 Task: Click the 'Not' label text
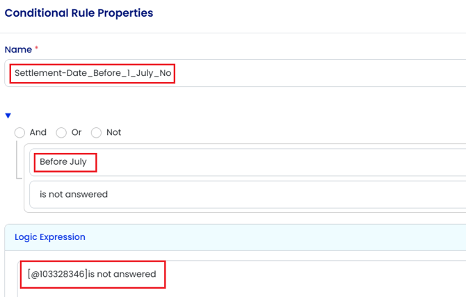click(x=113, y=132)
